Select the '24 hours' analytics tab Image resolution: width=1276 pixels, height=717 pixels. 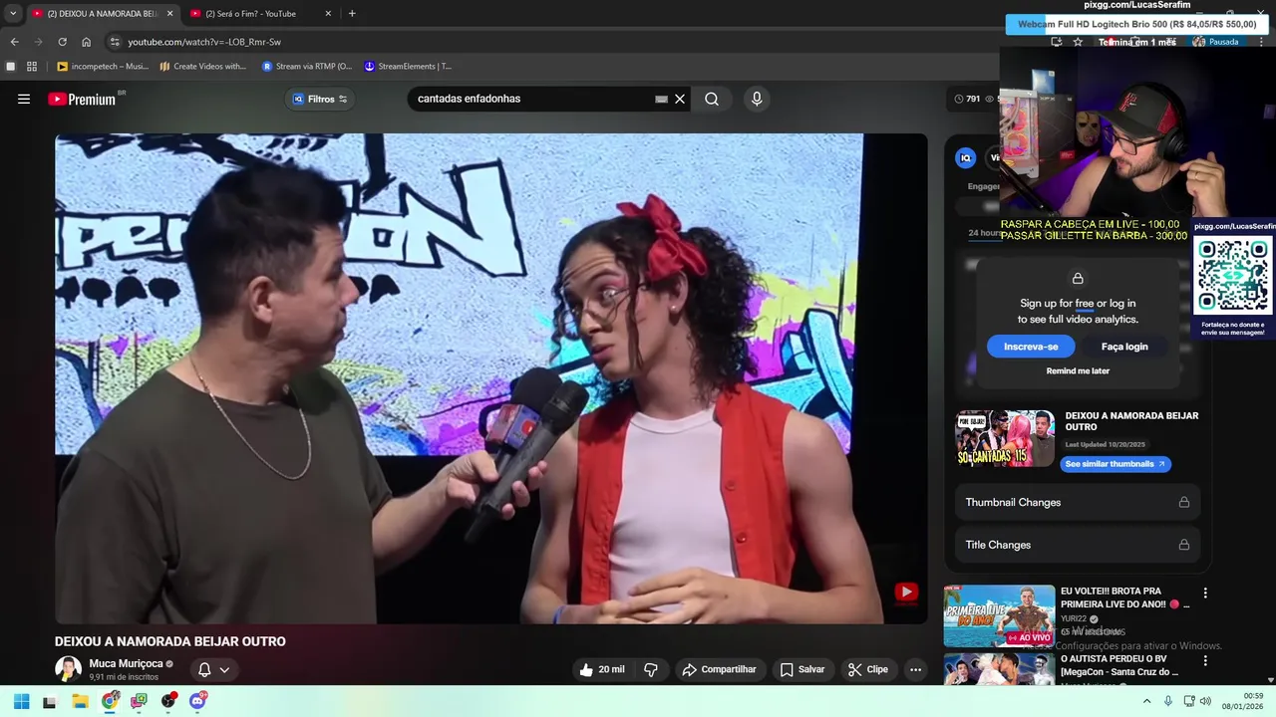983,233
